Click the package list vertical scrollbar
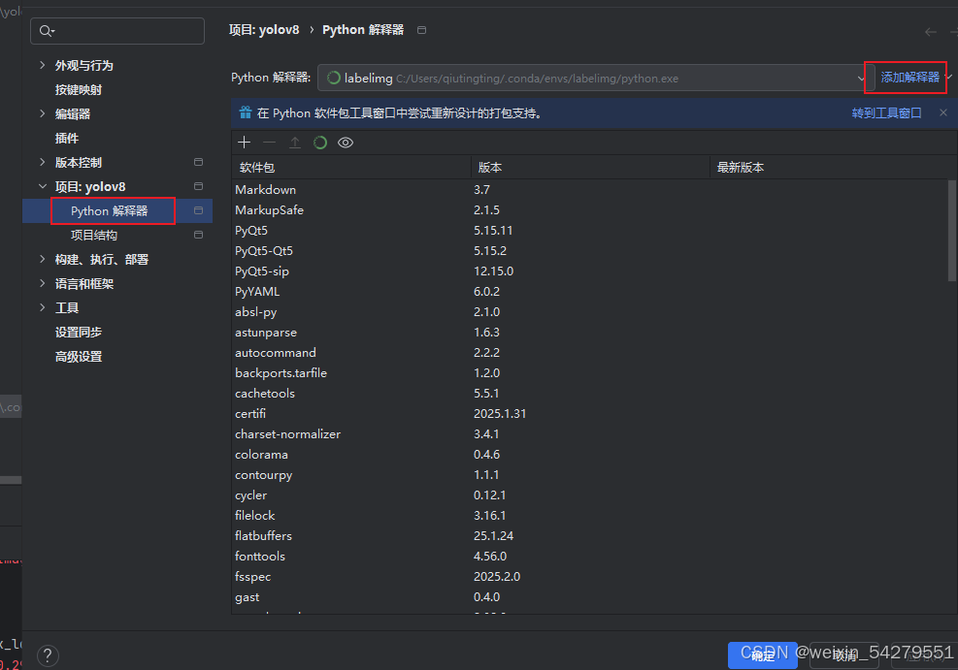958x670 pixels. click(952, 231)
